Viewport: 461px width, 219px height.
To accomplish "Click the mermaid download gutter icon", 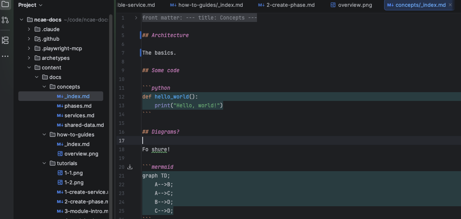I will tap(130, 167).
